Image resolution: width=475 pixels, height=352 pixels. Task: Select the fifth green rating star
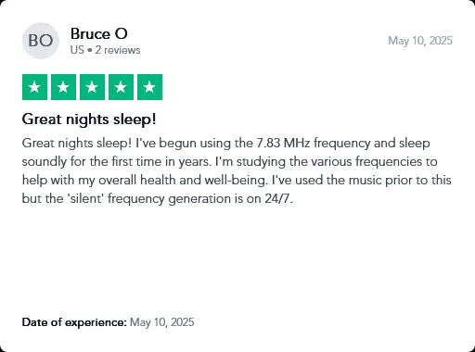tap(149, 87)
